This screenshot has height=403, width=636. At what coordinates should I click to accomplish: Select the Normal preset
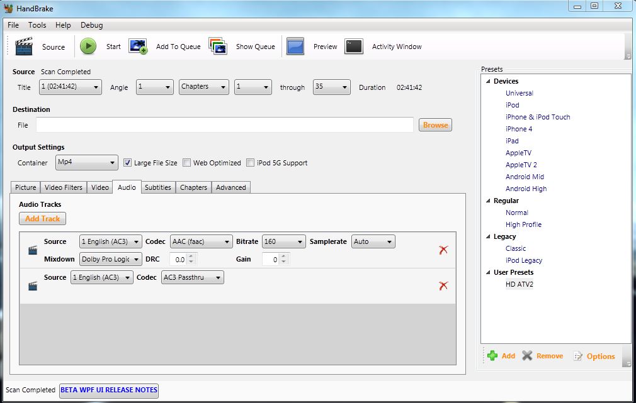click(x=517, y=213)
